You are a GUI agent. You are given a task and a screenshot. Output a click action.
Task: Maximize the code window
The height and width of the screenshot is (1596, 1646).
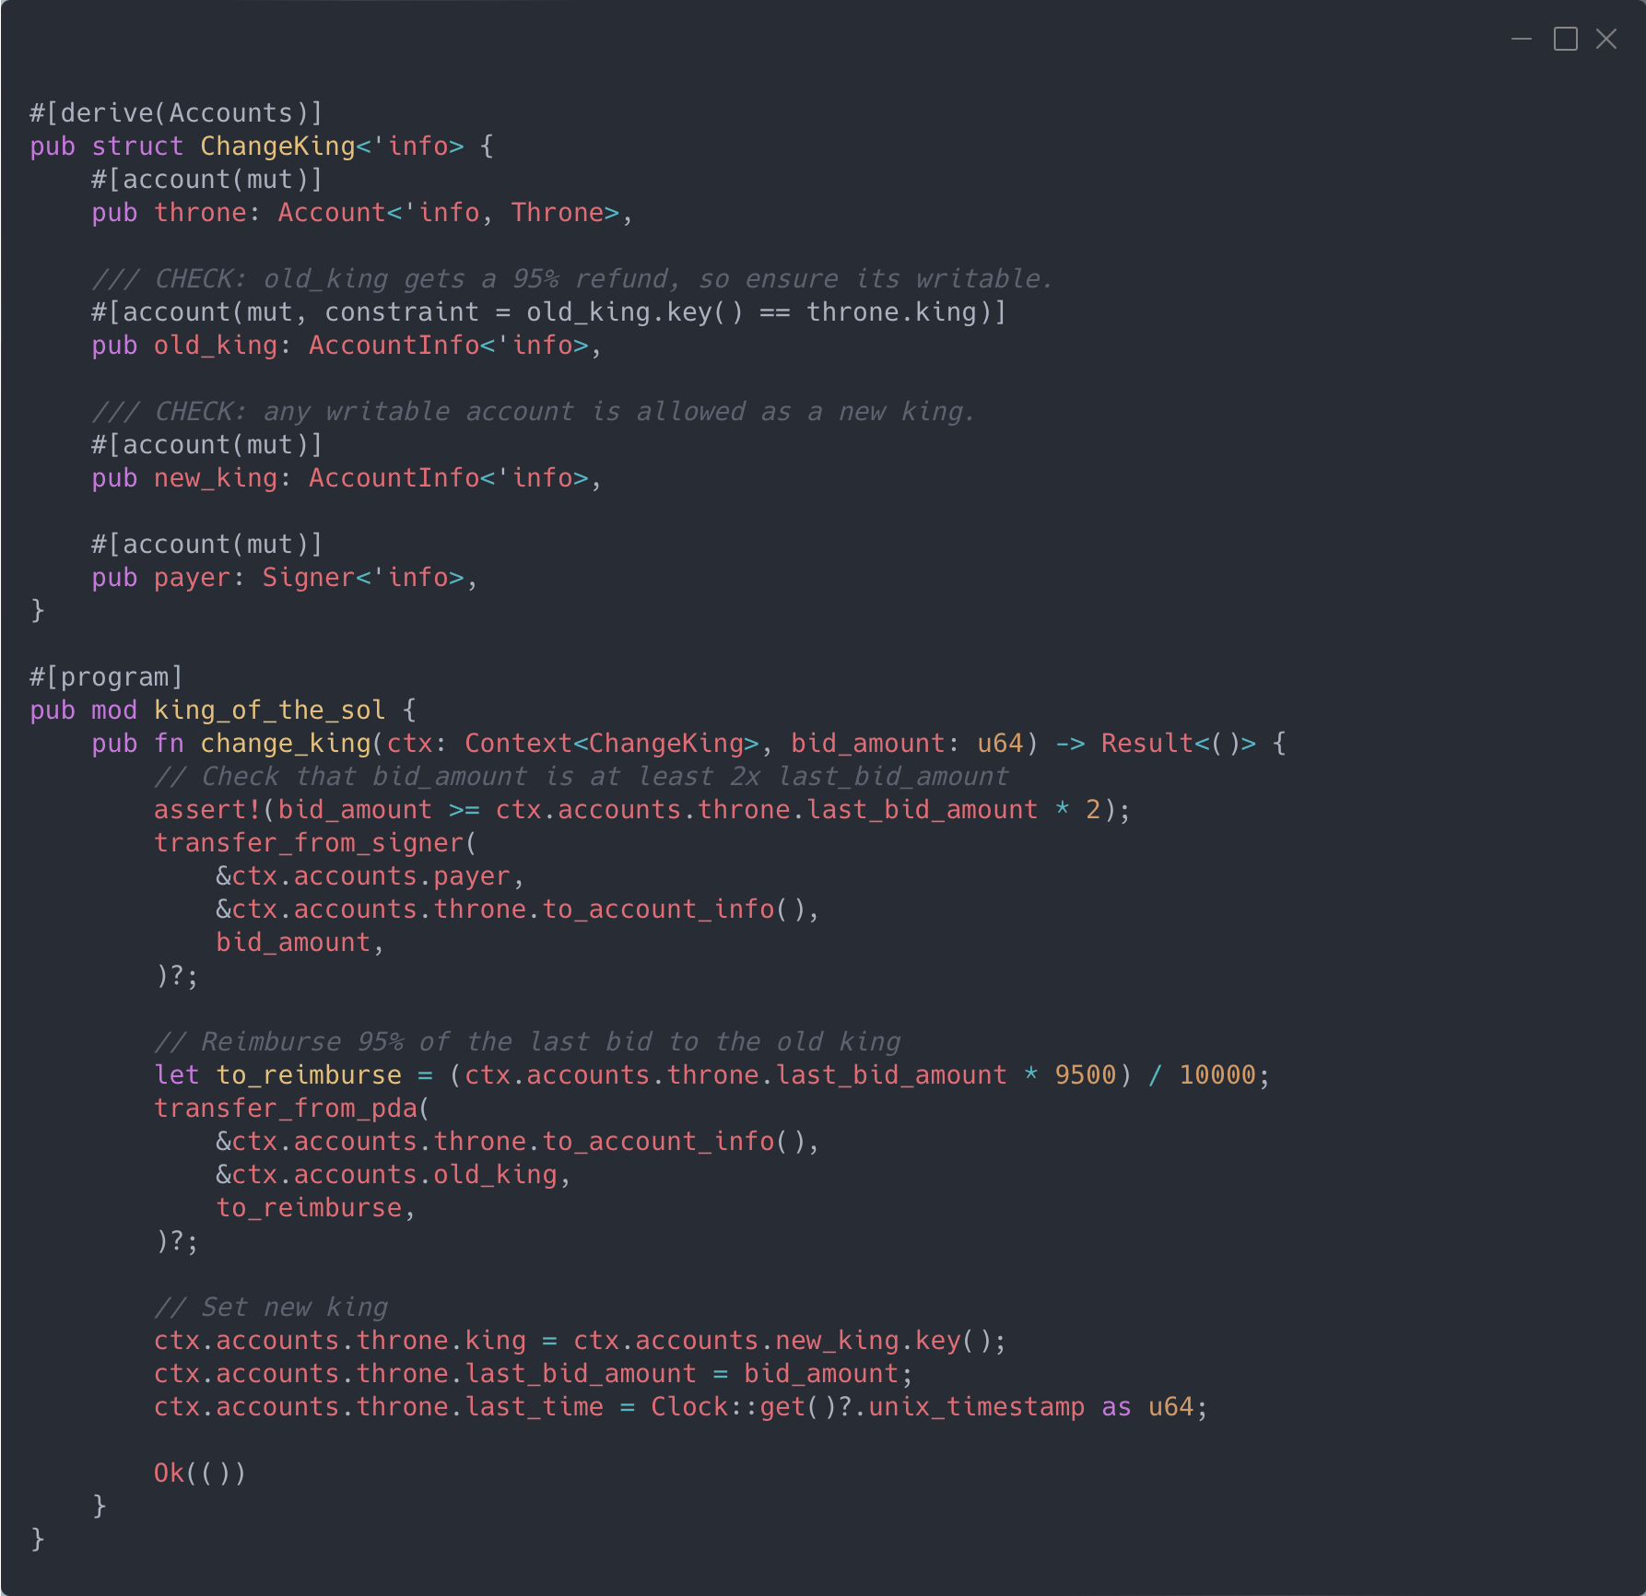pos(1565,39)
